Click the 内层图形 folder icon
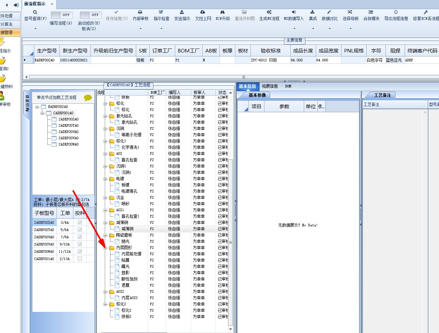 point(112,248)
